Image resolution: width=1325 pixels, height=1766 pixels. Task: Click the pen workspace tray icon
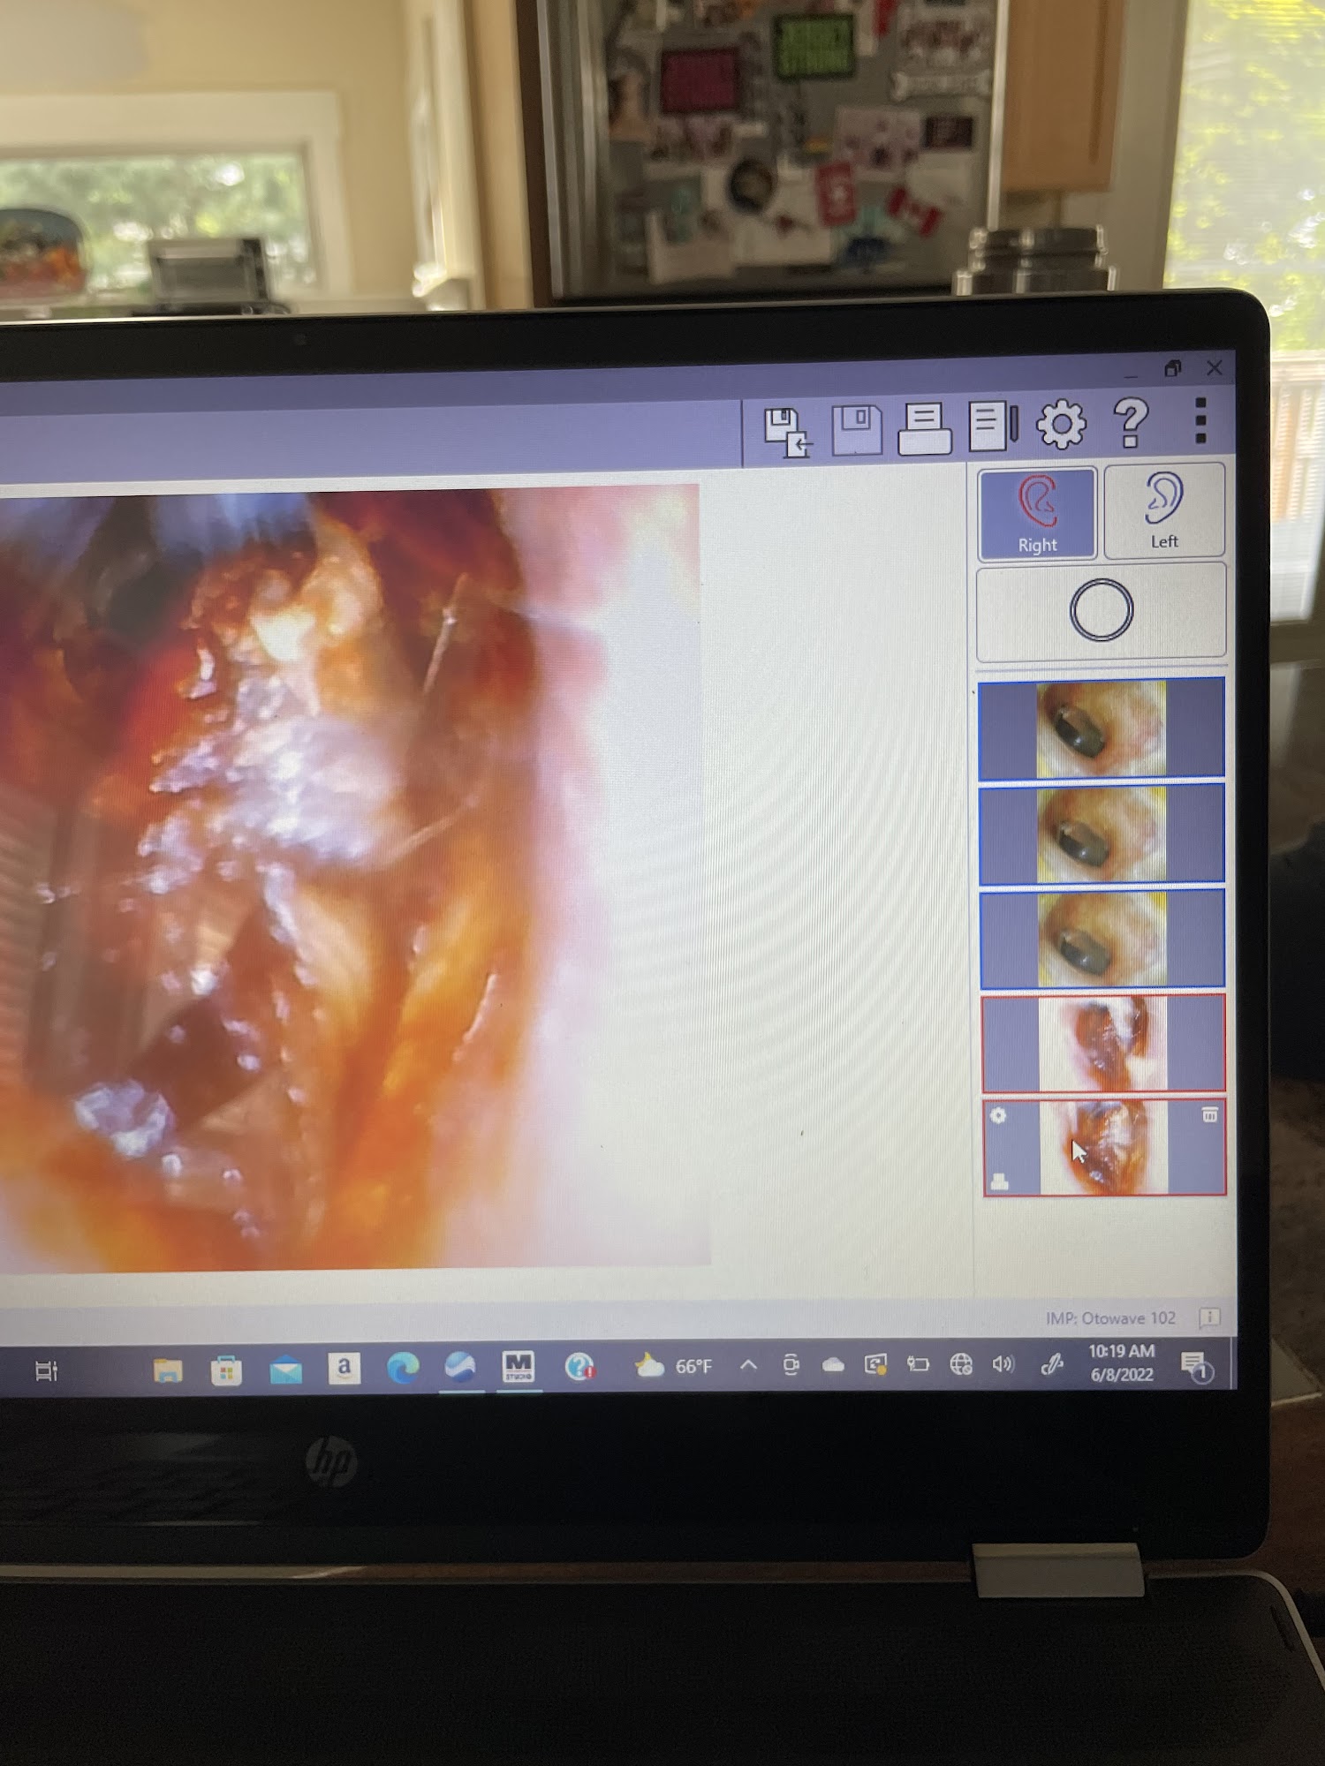coord(1051,1365)
